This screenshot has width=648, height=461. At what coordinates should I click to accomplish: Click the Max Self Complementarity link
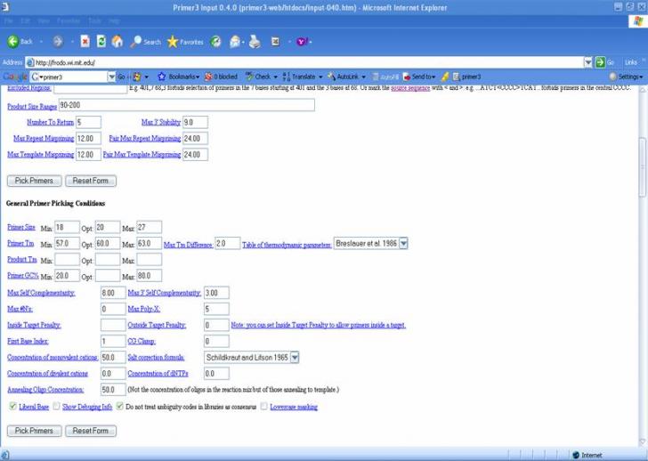(41, 293)
